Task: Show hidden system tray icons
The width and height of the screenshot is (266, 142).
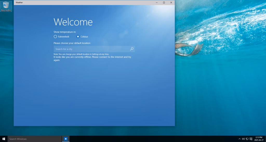Action: pos(240,139)
